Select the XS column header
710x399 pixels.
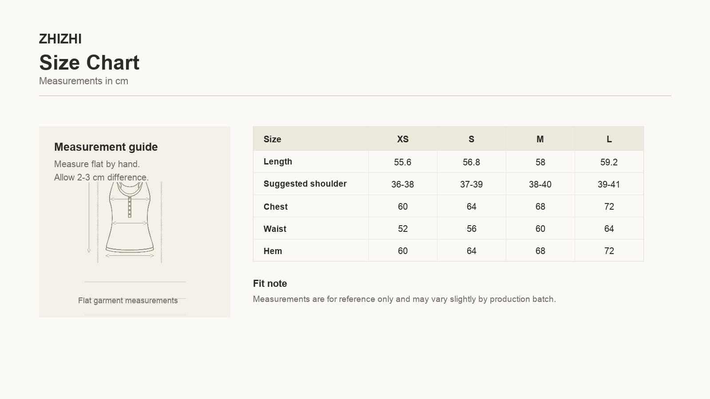(402, 139)
